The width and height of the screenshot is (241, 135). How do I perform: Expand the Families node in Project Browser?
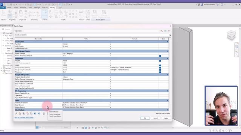(2, 68)
